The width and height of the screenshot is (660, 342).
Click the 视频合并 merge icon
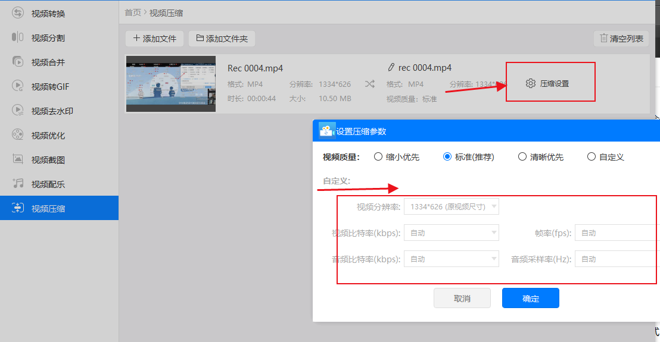pos(18,62)
